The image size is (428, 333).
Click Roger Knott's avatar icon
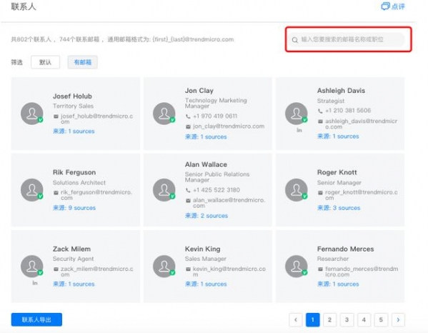(297, 190)
